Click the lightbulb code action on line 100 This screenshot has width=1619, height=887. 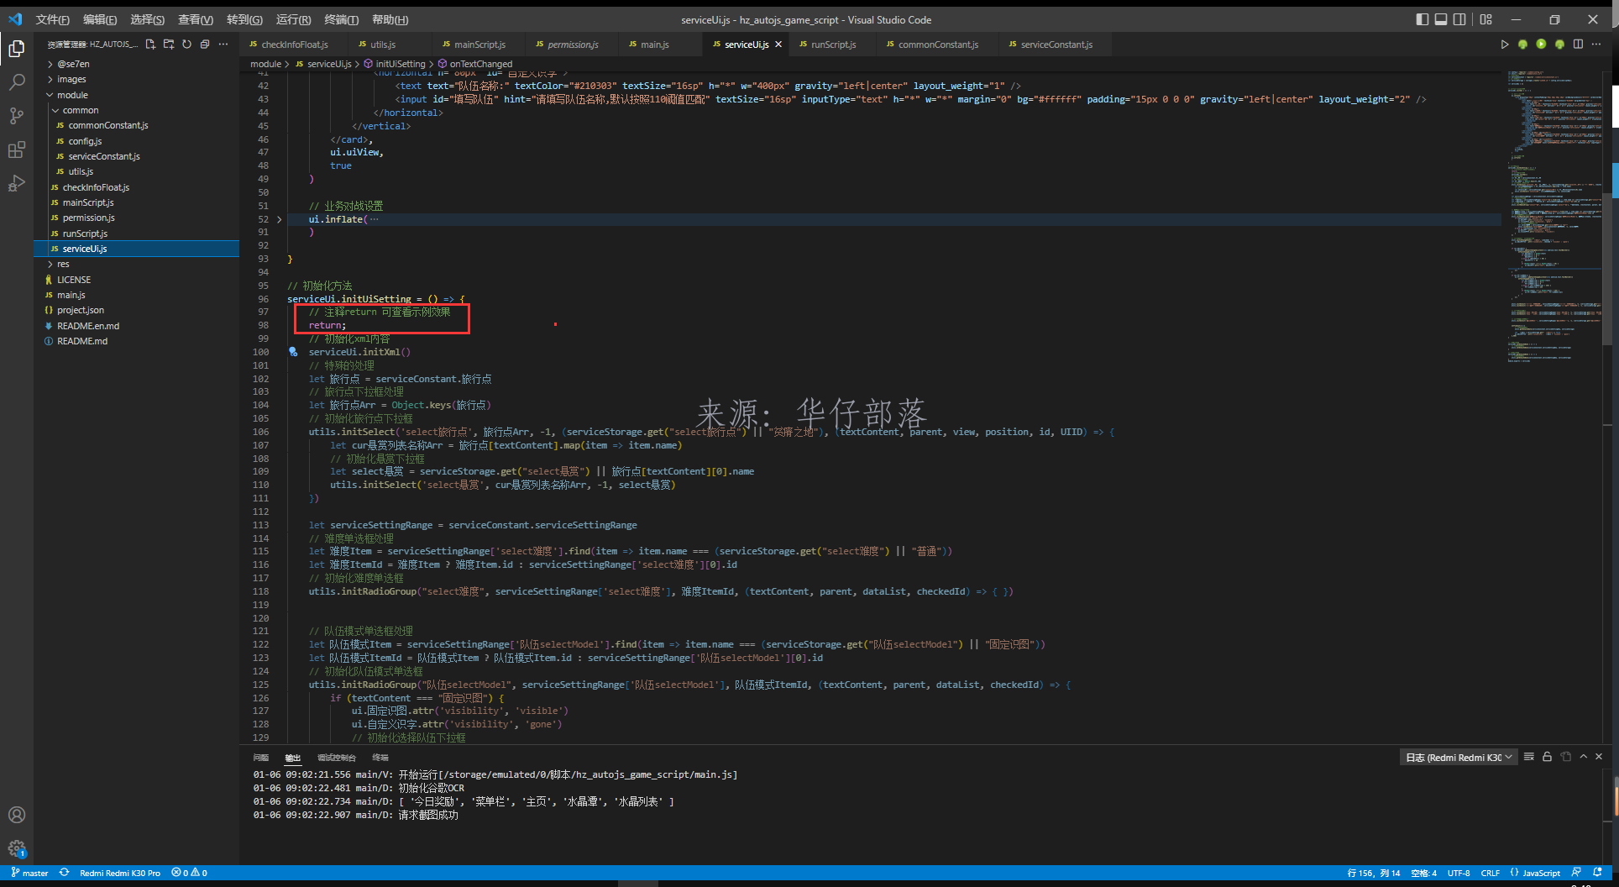tap(293, 352)
